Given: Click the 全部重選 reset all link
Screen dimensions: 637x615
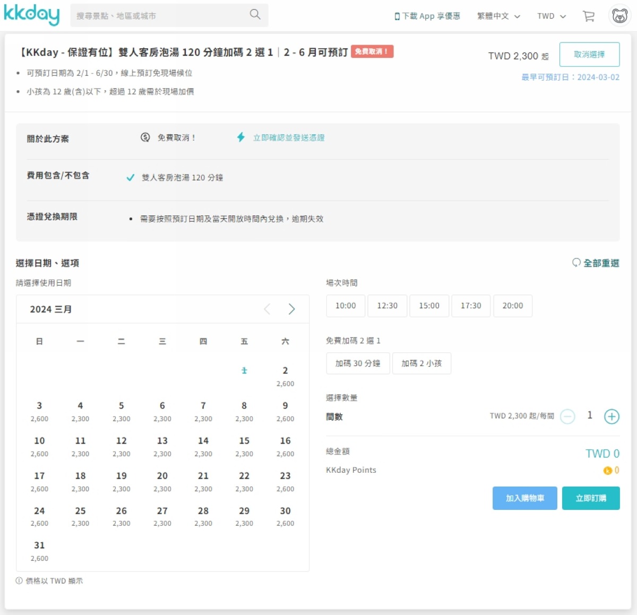Looking at the screenshot, I should (x=601, y=263).
